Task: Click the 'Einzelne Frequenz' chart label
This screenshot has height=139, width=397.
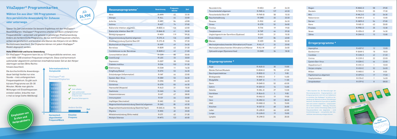Action: coord(73,116)
